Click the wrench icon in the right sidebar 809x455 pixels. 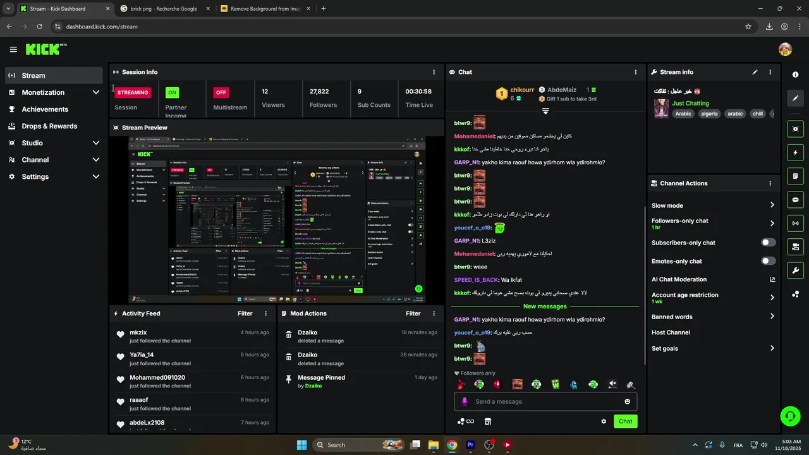pos(795,270)
